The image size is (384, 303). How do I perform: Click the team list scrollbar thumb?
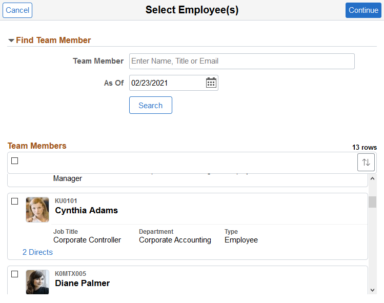pyautogui.click(x=372, y=201)
